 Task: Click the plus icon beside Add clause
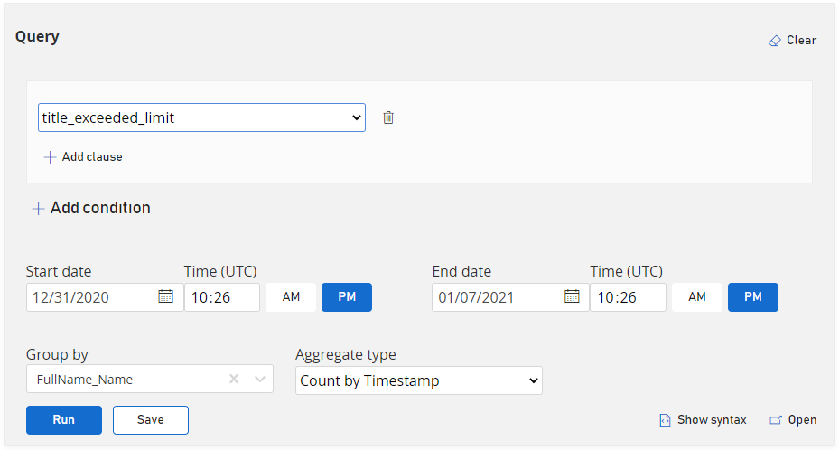50,157
